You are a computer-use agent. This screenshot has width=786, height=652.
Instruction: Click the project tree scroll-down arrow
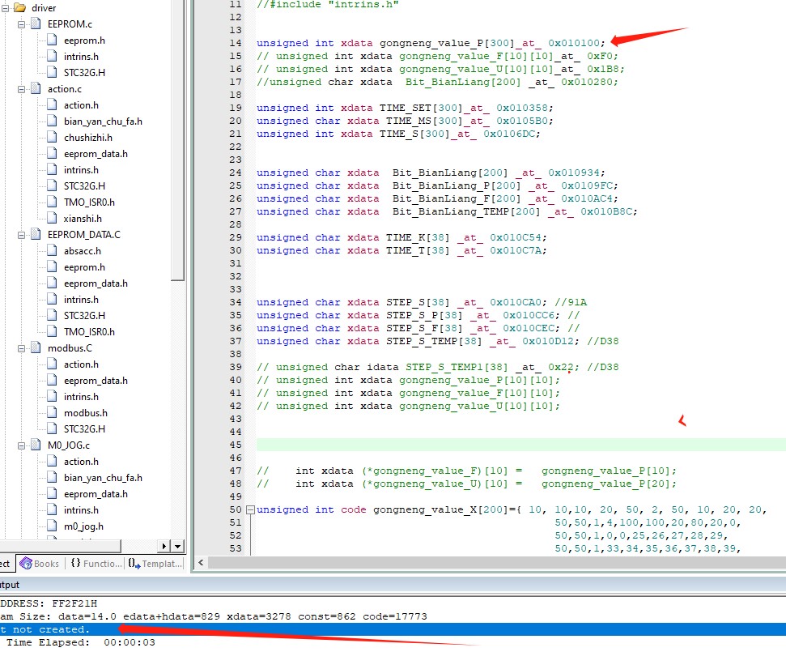coord(177,546)
